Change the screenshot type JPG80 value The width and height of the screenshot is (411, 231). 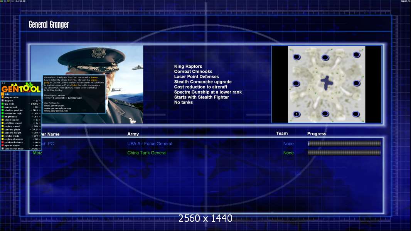(35, 149)
